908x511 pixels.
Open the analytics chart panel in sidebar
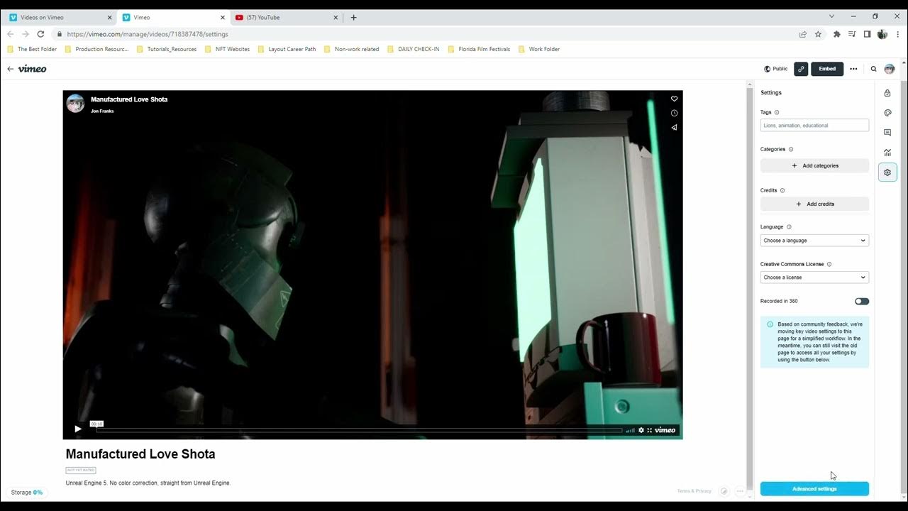click(x=887, y=153)
